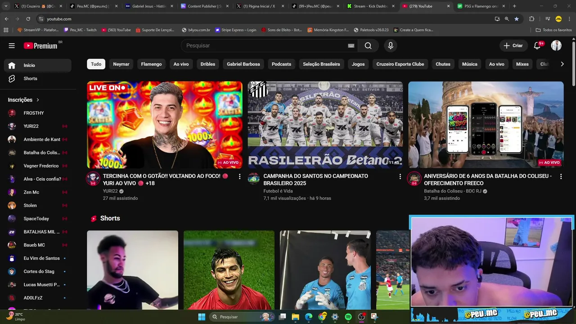
Task: Filter by Gabriel Barbosa chip
Action: click(243, 64)
